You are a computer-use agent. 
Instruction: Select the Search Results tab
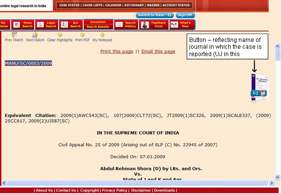coord(98,27)
